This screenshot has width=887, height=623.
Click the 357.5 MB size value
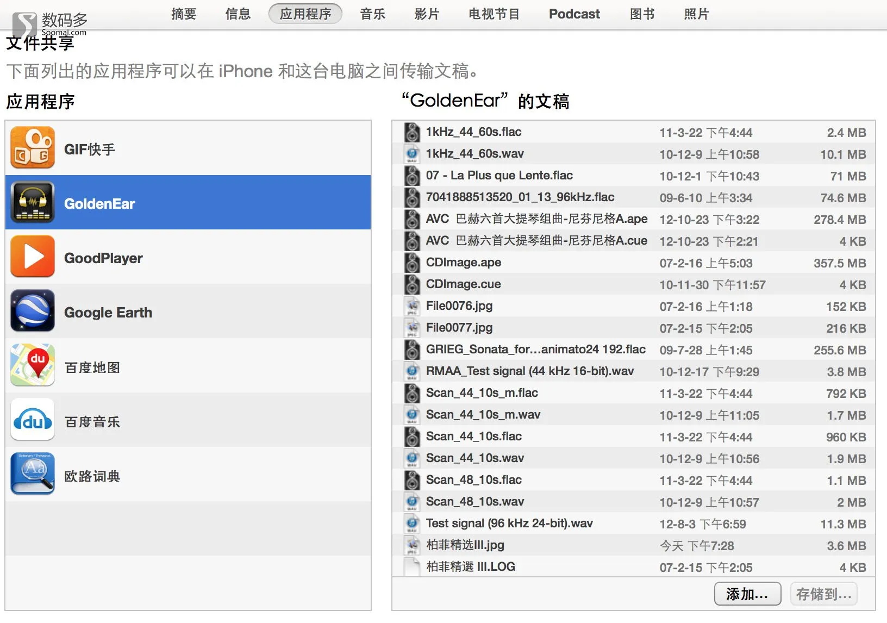(840, 263)
